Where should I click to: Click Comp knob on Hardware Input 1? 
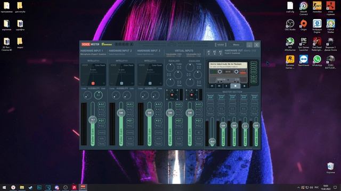point(87,95)
